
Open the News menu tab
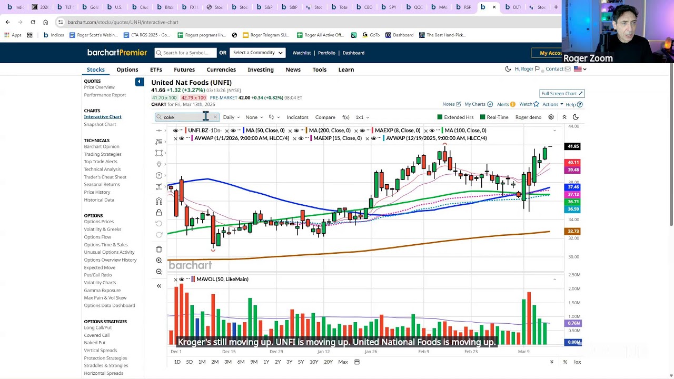(x=293, y=69)
